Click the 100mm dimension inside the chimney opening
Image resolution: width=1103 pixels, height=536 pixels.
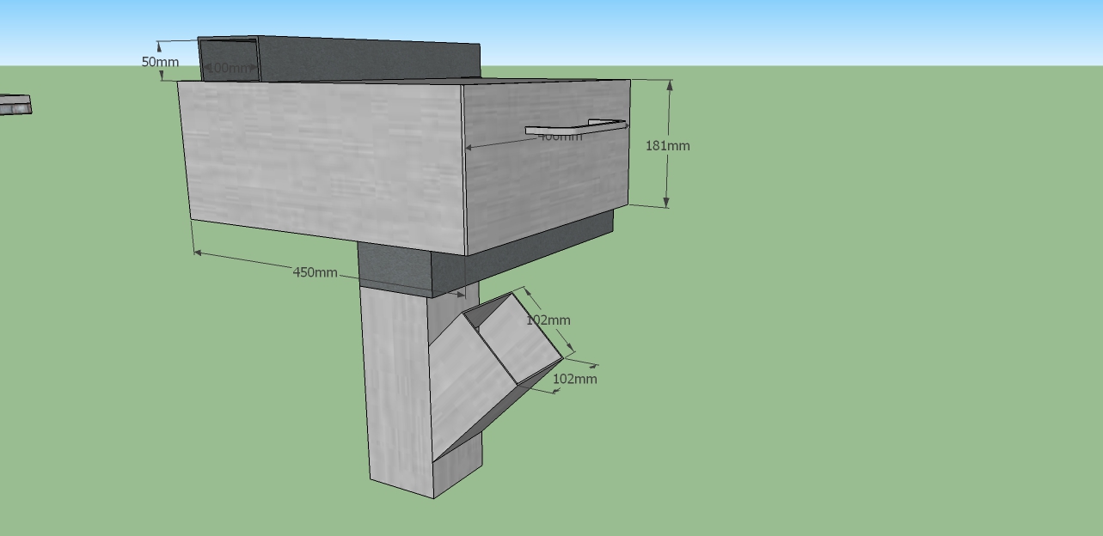click(229, 68)
